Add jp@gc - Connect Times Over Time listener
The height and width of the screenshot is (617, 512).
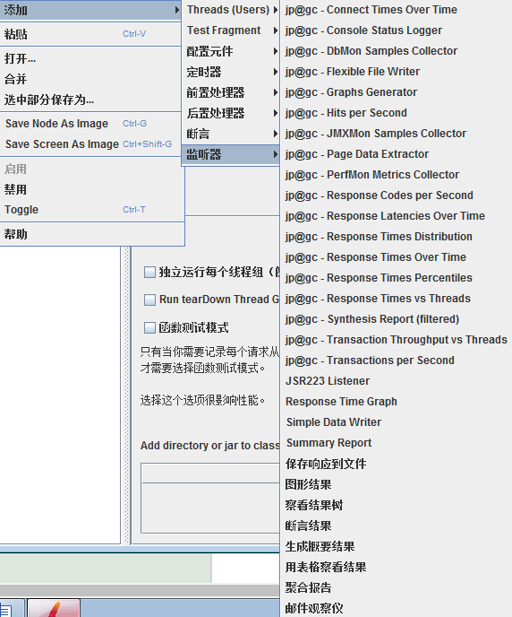(397, 10)
